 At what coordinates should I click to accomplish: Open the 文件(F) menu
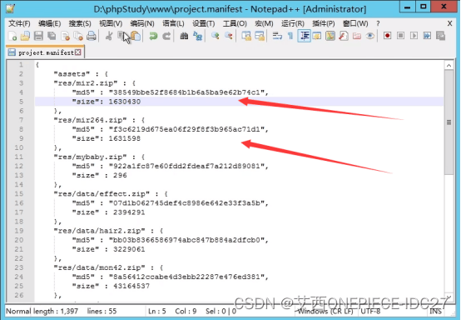pos(19,23)
